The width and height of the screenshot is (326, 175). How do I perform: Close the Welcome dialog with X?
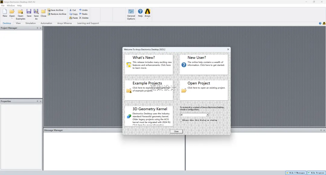[228, 49]
